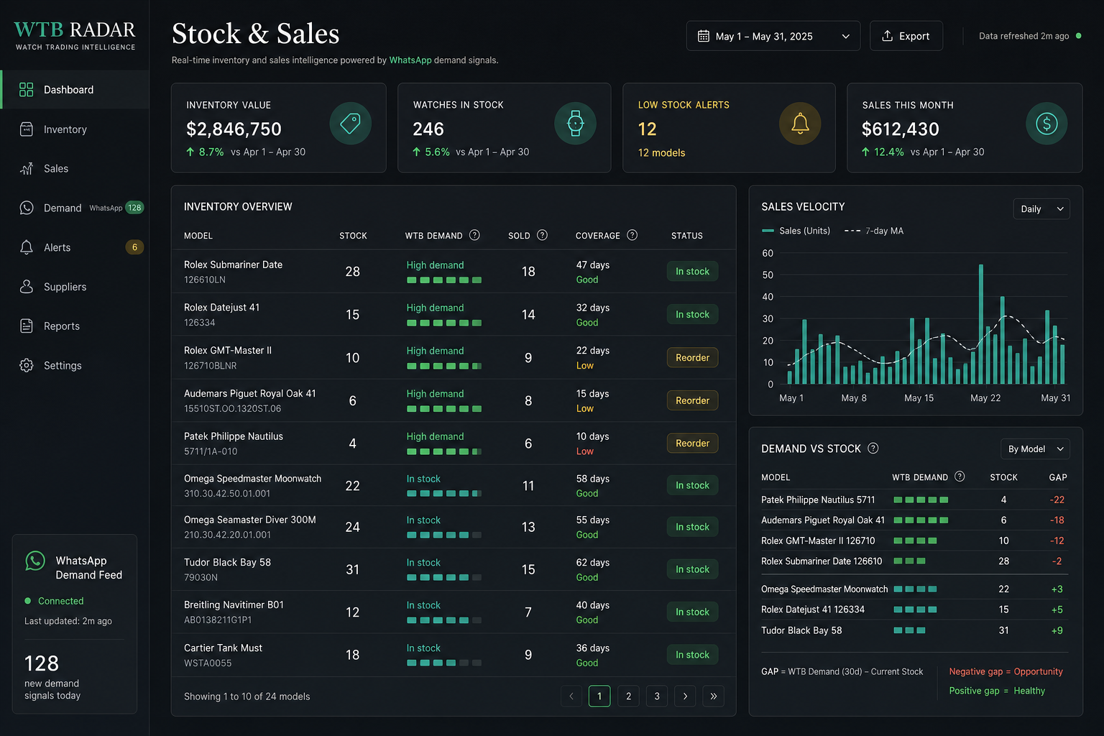Open the May 1 – May 31, 2025 date dropdown
1104x736 pixels.
pos(773,36)
